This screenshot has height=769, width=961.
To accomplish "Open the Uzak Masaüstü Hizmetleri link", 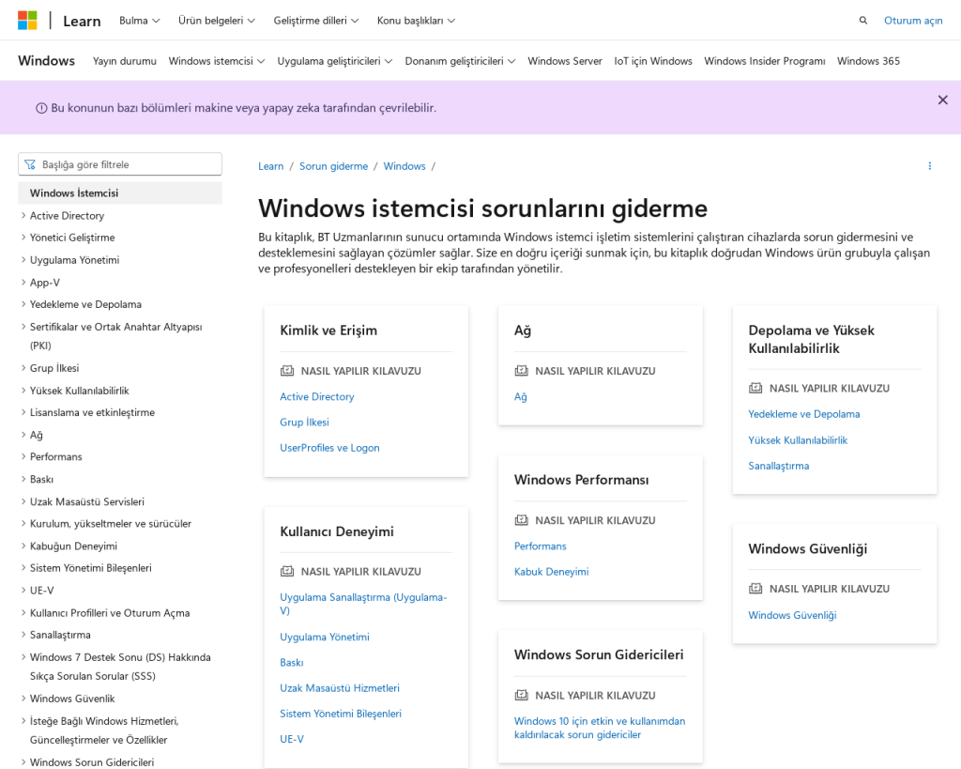I will click(x=340, y=688).
